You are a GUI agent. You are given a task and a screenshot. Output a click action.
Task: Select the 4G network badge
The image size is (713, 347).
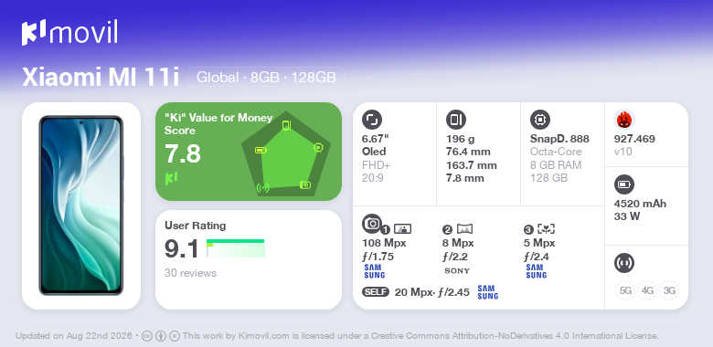647,290
